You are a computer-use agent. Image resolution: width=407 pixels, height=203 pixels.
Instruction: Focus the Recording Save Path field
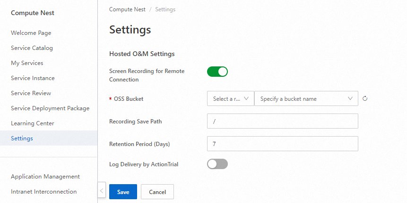(282, 121)
